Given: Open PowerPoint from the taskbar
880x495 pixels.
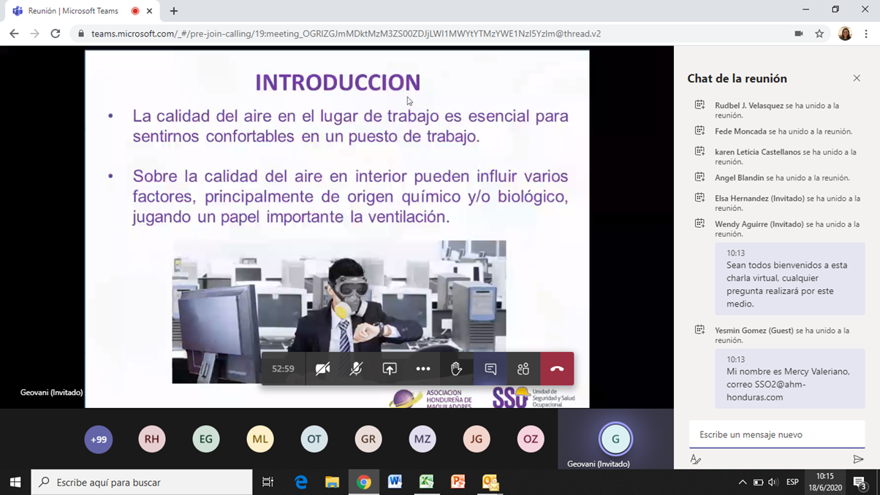Looking at the screenshot, I should click(x=458, y=482).
